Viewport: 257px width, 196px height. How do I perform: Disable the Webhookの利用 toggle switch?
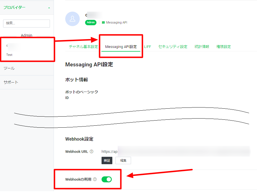point(107,179)
